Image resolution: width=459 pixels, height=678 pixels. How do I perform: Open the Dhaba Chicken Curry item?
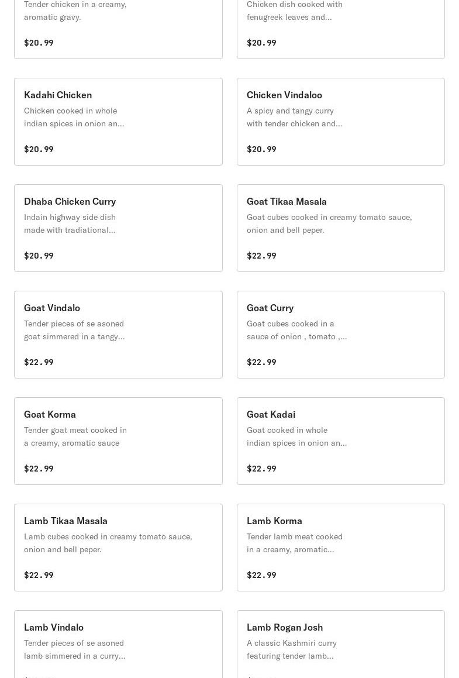point(118,228)
